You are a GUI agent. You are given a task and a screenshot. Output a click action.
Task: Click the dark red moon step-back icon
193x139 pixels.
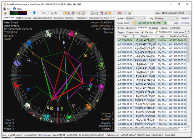pyautogui.click(x=69, y=13)
